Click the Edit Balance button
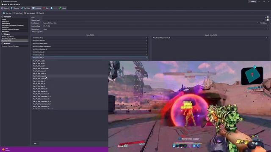 pyautogui.click(x=264, y=23)
